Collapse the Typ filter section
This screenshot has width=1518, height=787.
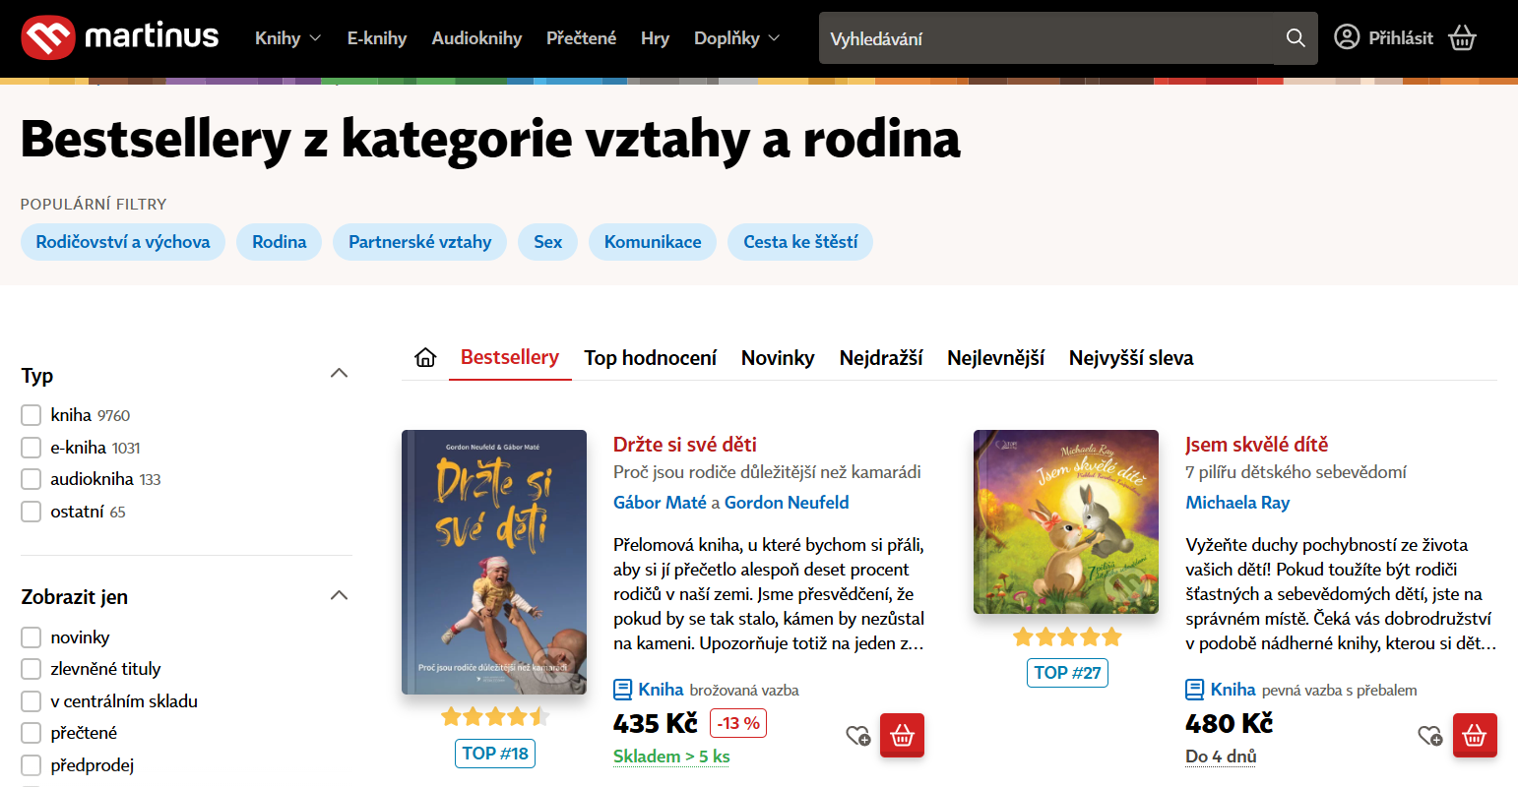click(x=339, y=374)
